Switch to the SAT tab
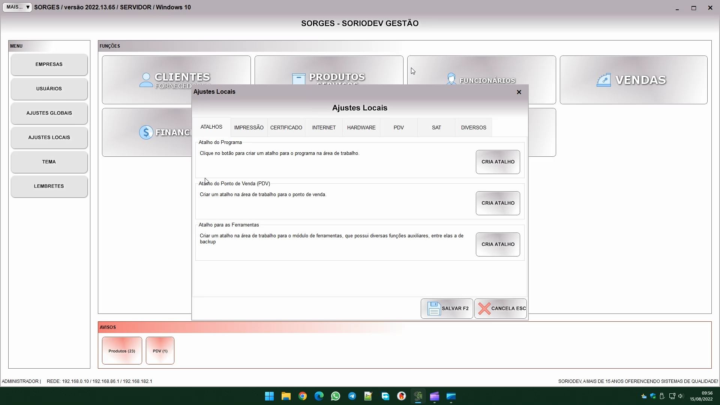Viewport: 720px width, 405px height. click(436, 127)
